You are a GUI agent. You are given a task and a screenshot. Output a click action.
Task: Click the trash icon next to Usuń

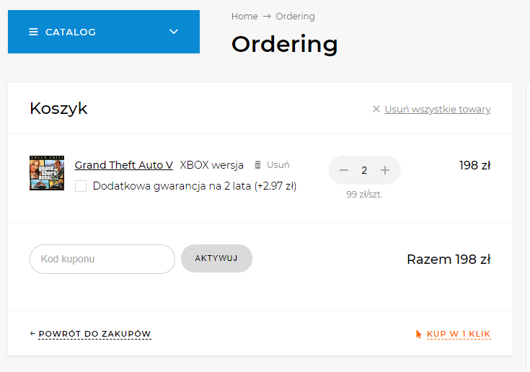click(258, 165)
